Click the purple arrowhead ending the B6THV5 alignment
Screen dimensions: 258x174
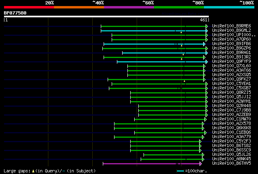tap(201, 164)
